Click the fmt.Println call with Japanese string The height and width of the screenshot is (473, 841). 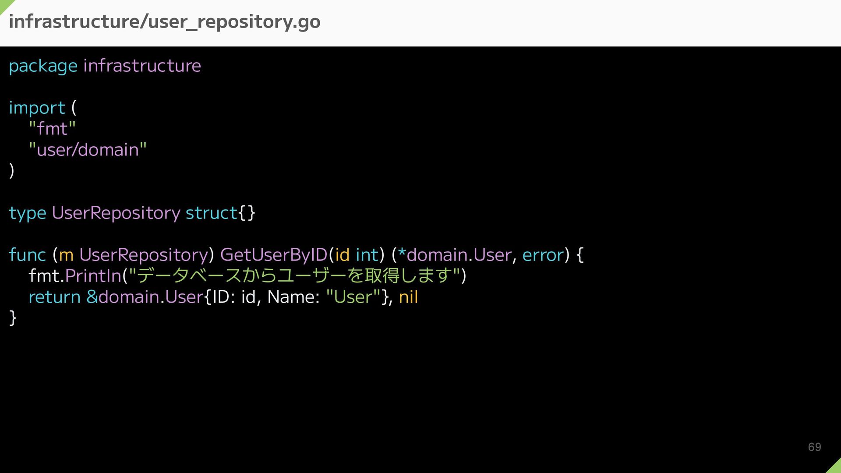click(x=247, y=276)
